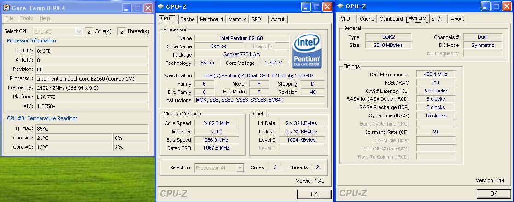The height and width of the screenshot is (202, 514).
Task: Open the Mainboard tab in the right CPU-Z window
Action: click(x=391, y=19)
